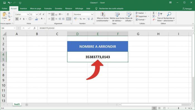The image size is (195, 110).
Task: Click the Undo arrow icon
Action: [x=9, y=3]
